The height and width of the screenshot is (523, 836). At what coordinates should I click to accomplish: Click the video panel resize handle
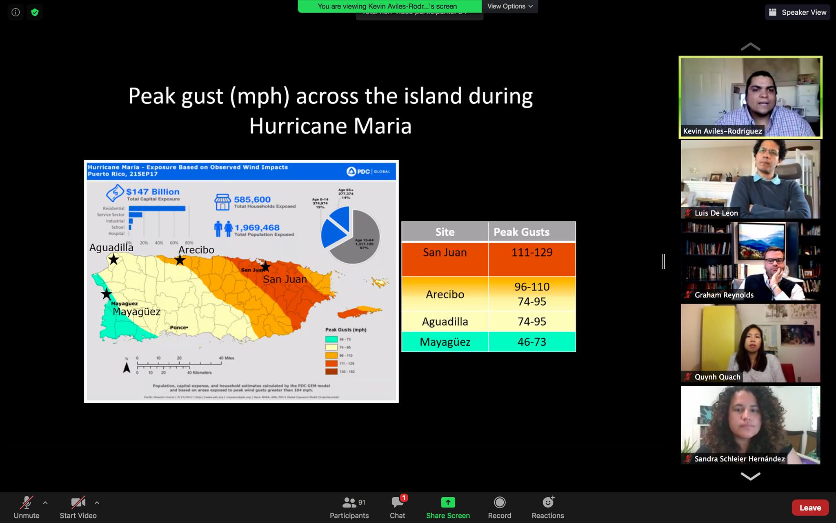point(664,261)
